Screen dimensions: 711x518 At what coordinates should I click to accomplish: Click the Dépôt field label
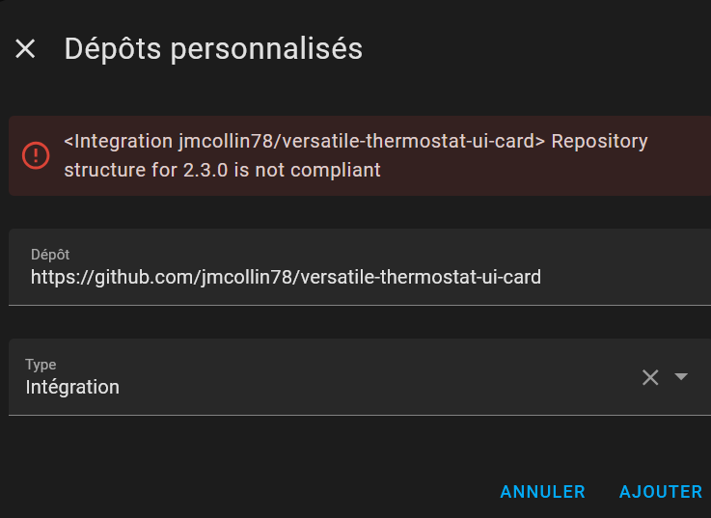coord(50,255)
